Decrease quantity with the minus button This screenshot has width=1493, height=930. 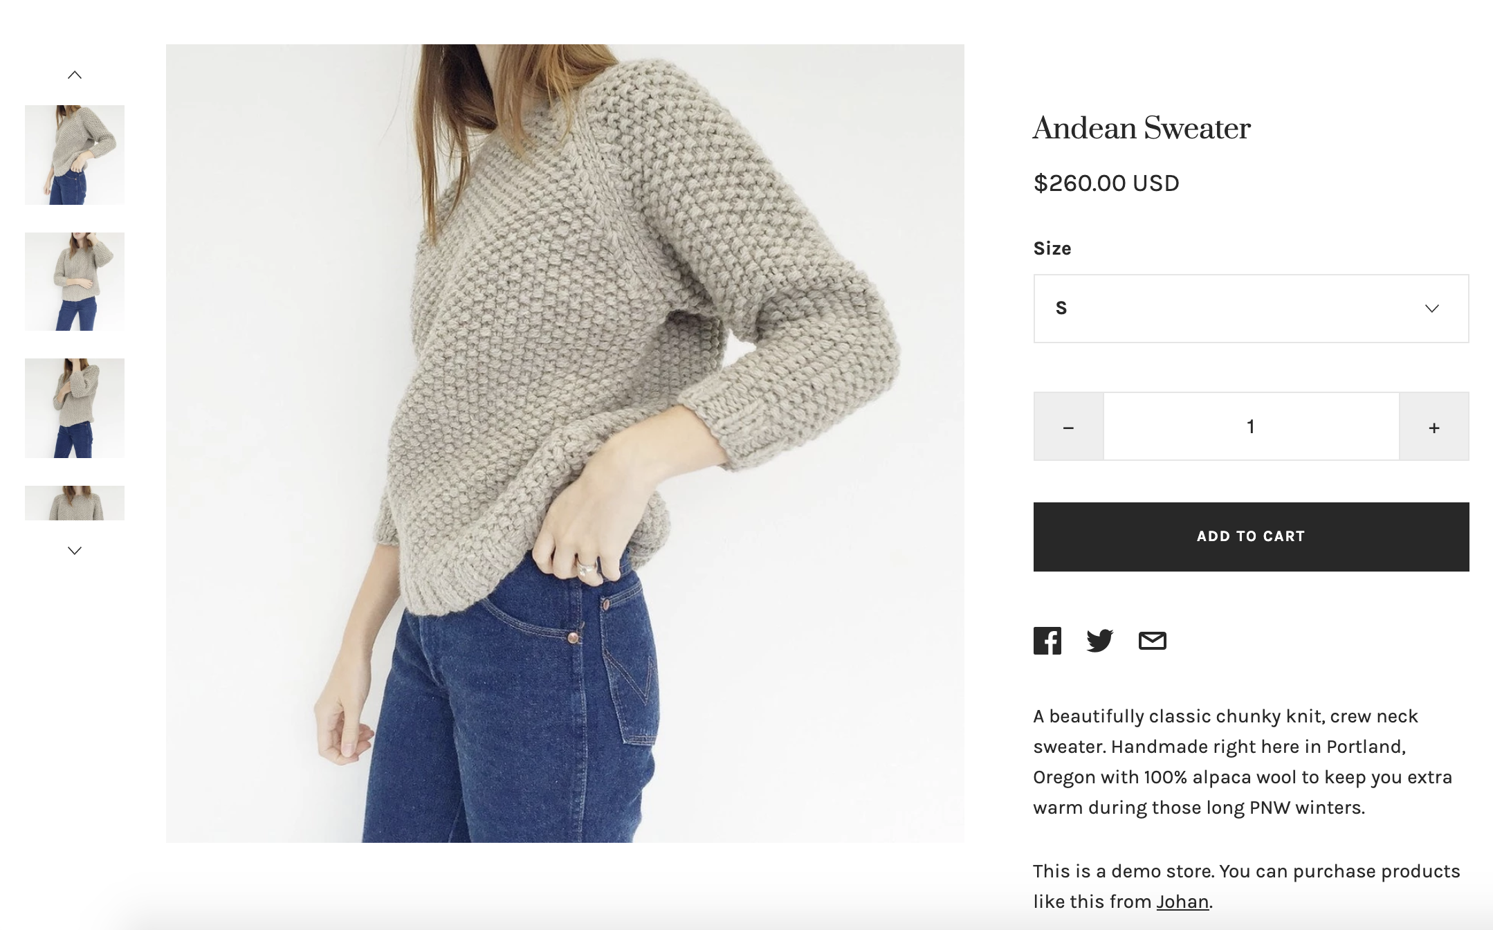pyautogui.click(x=1068, y=427)
